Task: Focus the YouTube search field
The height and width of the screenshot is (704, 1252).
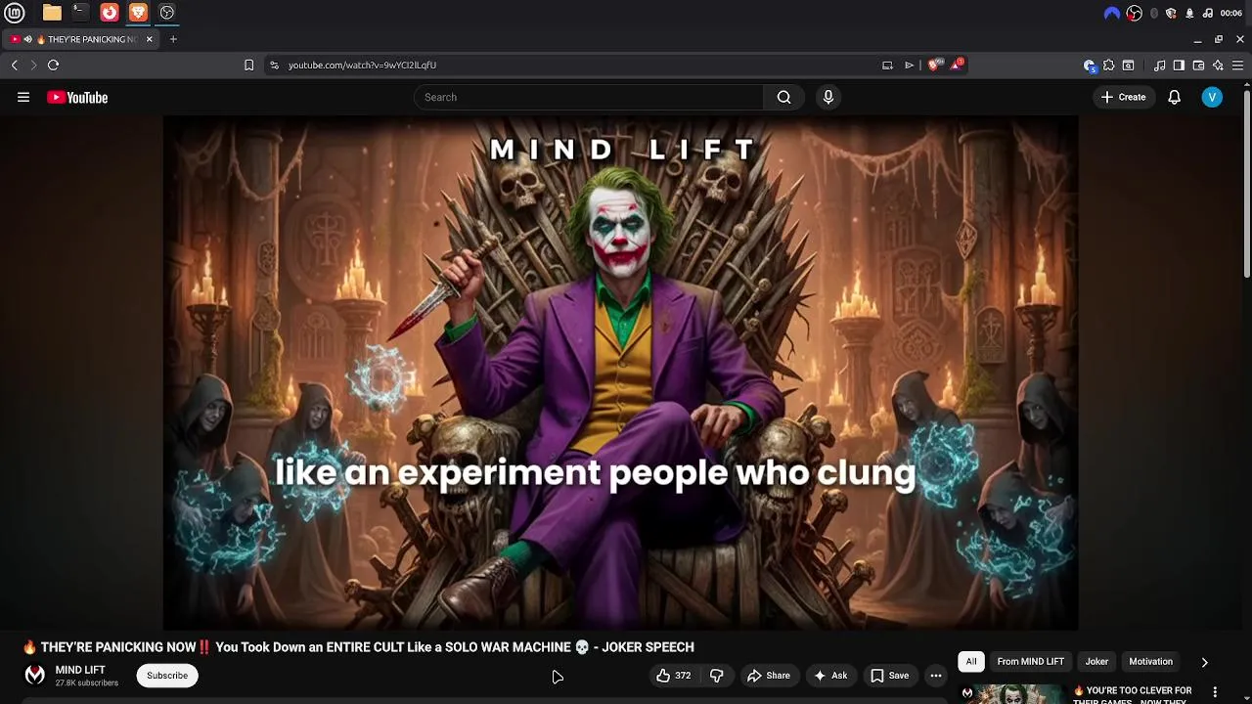Action: click(x=589, y=97)
